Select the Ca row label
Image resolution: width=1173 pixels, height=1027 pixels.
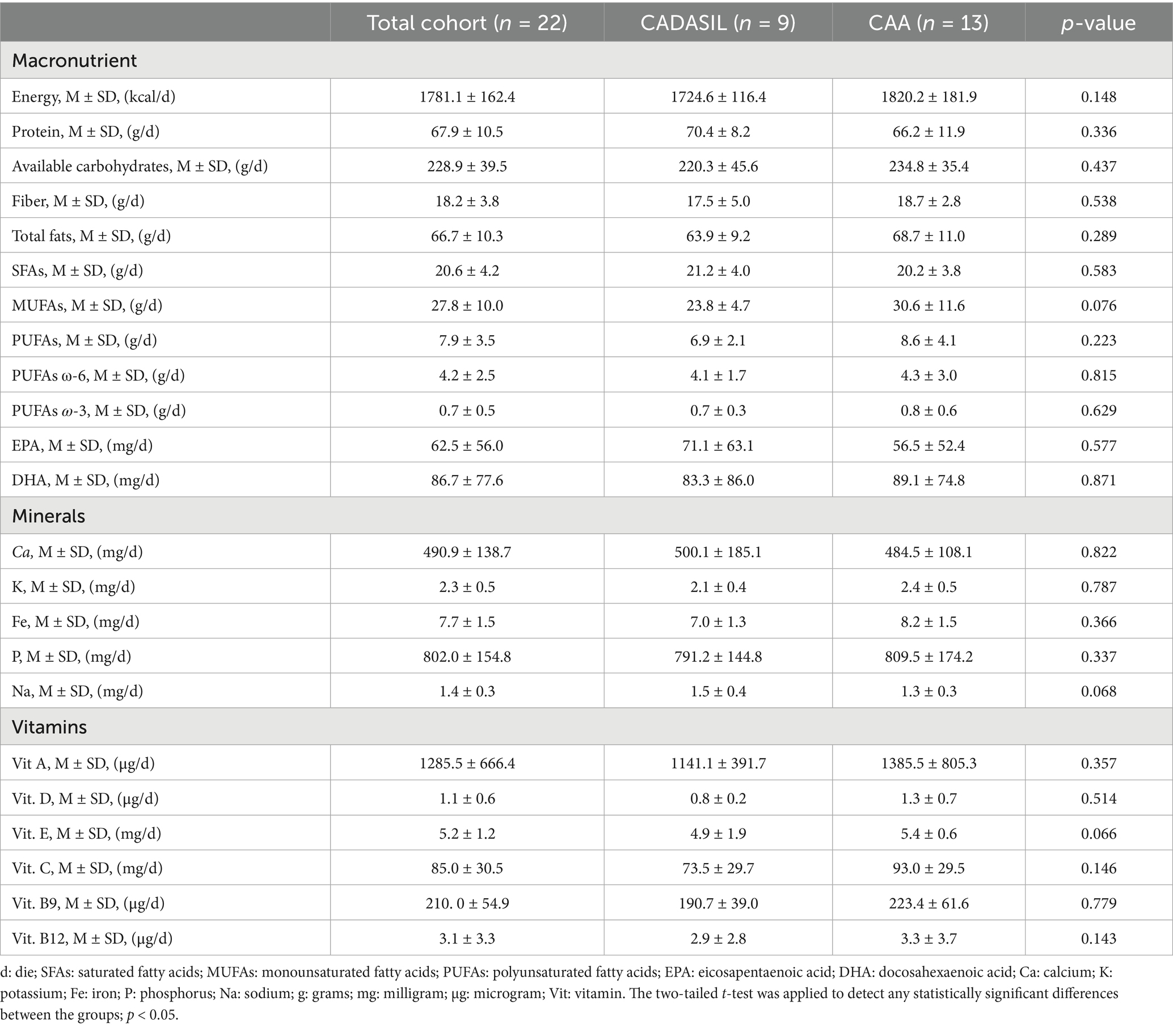pos(77,552)
